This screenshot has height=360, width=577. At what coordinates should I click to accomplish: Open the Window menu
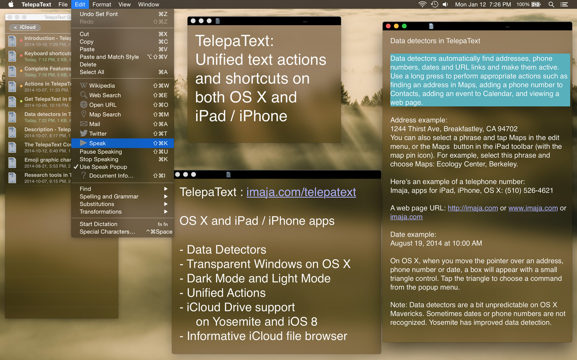tap(148, 4)
